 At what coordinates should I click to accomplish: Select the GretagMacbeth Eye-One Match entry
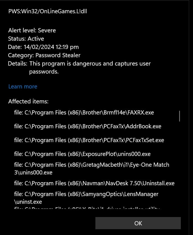[92, 169]
